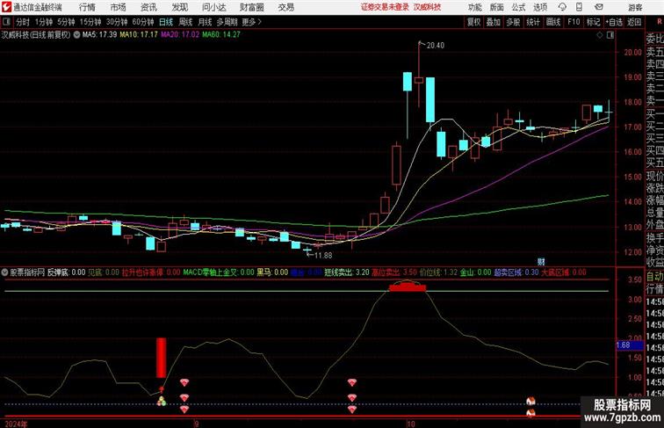Click the gold coins signal icon

coord(162,402)
